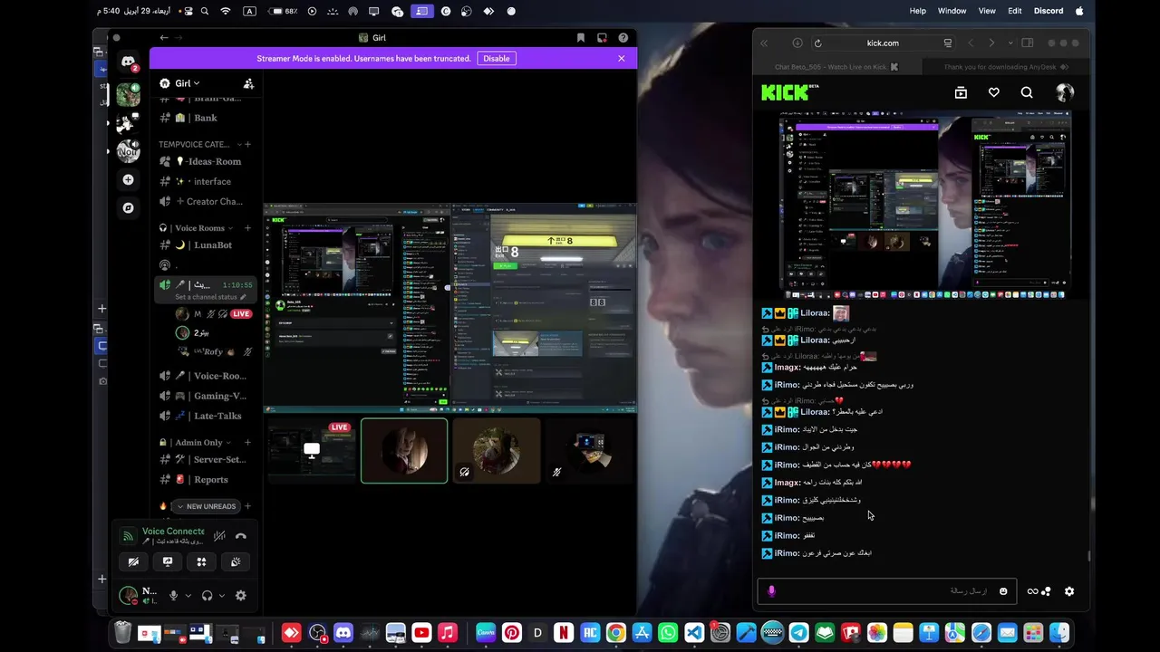Open microphone input options arrow
The height and width of the screenshot is (652, 1160).
point(188,595)
